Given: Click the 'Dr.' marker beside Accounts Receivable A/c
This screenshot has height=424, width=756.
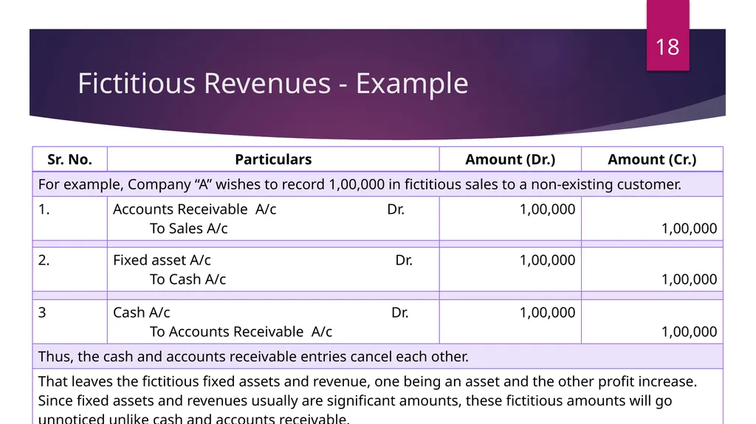Looking at the screenshot, I should coord(396,209).
